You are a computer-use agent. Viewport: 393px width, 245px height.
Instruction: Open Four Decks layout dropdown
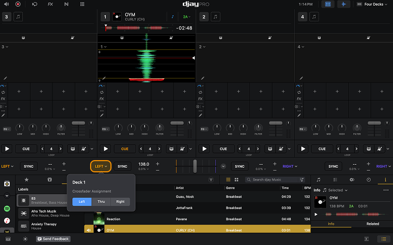(373, 4)
